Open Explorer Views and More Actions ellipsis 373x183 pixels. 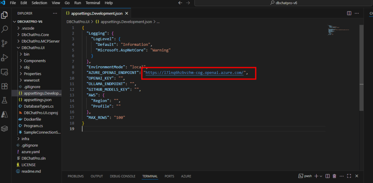[x=55, y=13]
